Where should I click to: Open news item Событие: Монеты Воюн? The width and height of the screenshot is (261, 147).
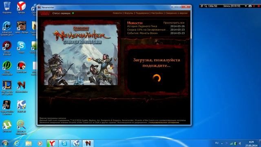142,33
